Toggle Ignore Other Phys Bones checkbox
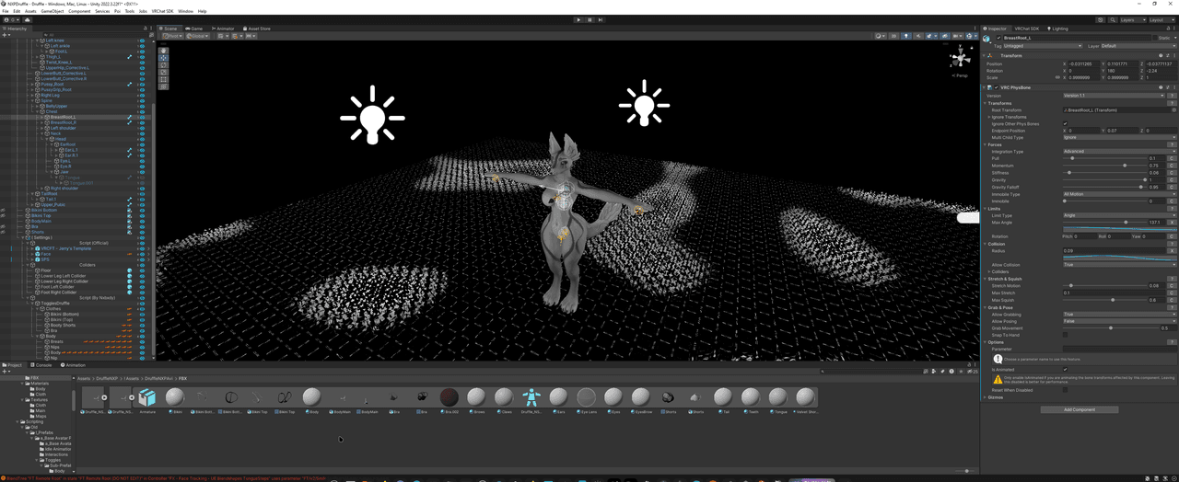This screenshot has width=1179, height=482. click(x=1066, y=123)
